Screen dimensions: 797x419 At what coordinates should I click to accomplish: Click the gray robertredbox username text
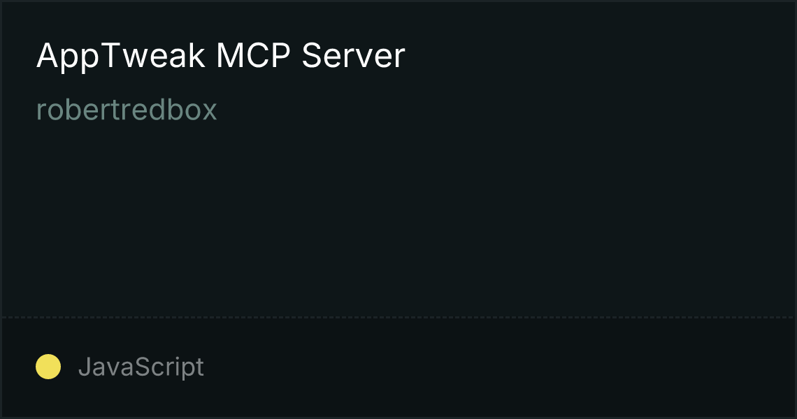127,110
